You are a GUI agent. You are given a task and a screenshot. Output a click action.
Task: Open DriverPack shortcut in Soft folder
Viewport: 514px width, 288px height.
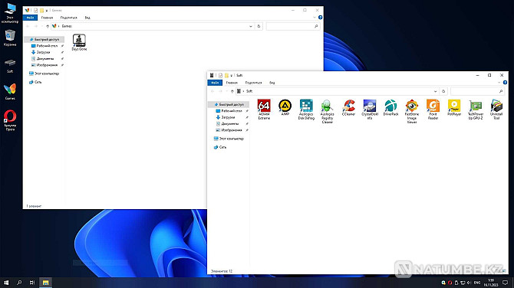(x=390, y=107)
